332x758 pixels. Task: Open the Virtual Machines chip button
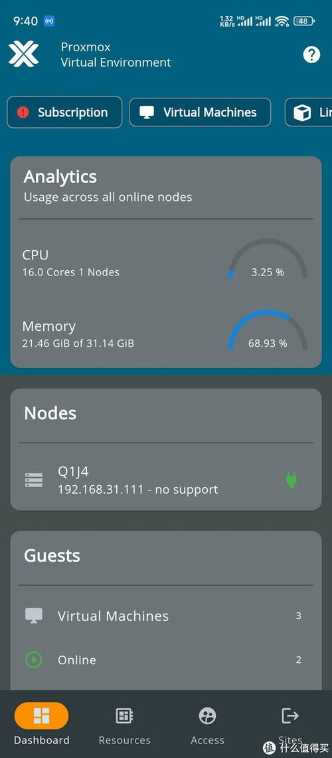pyautogui.click(x=200, y=112)
